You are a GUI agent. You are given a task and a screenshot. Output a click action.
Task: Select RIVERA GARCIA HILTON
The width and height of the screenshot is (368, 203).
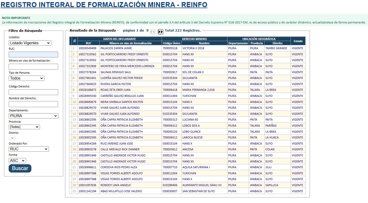[116, 84]
